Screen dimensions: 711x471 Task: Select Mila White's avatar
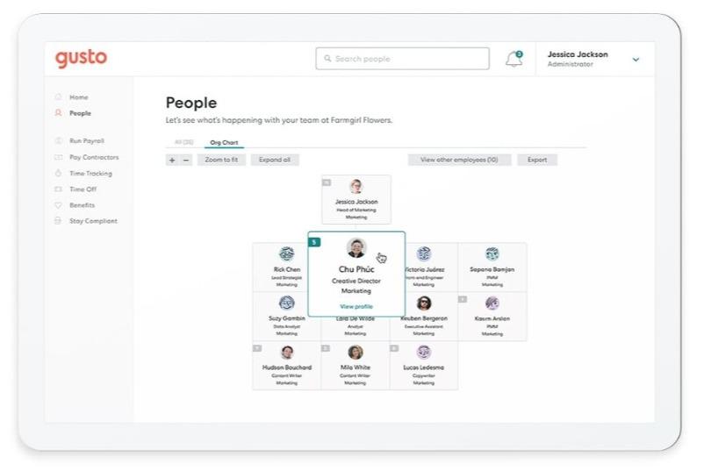(355, 353)
